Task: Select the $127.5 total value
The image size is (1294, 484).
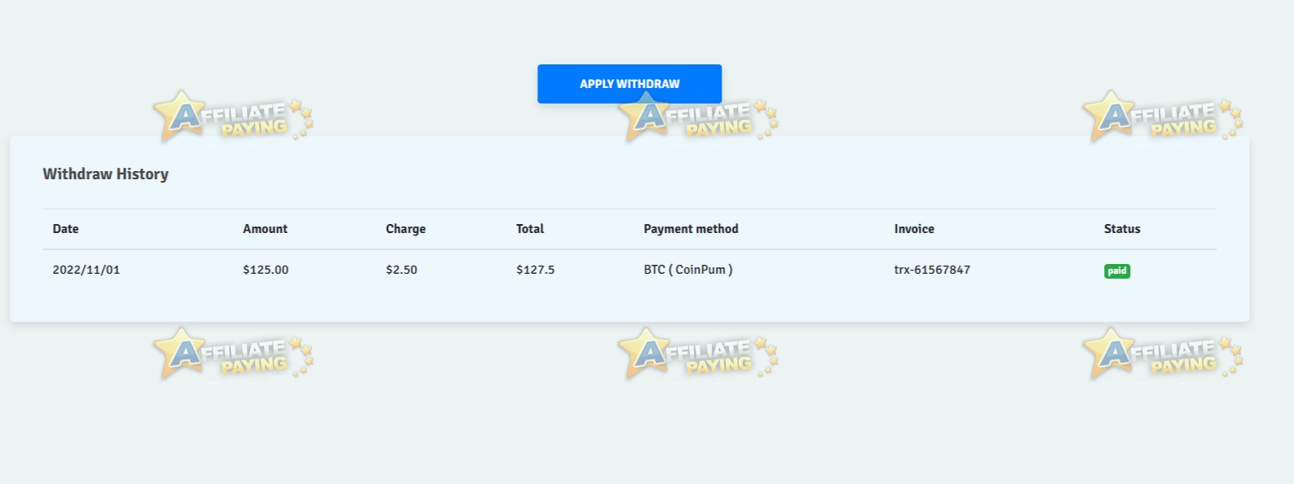Action: coord(535,270)
